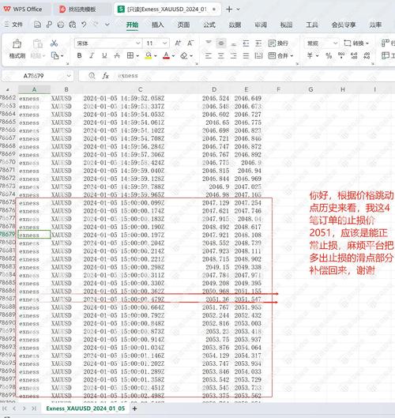
Task: Open Print Preview from quick access toolbar
Action: 72,24
